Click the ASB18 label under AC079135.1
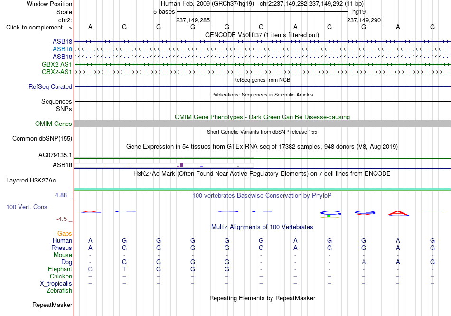 click(62, 165)
